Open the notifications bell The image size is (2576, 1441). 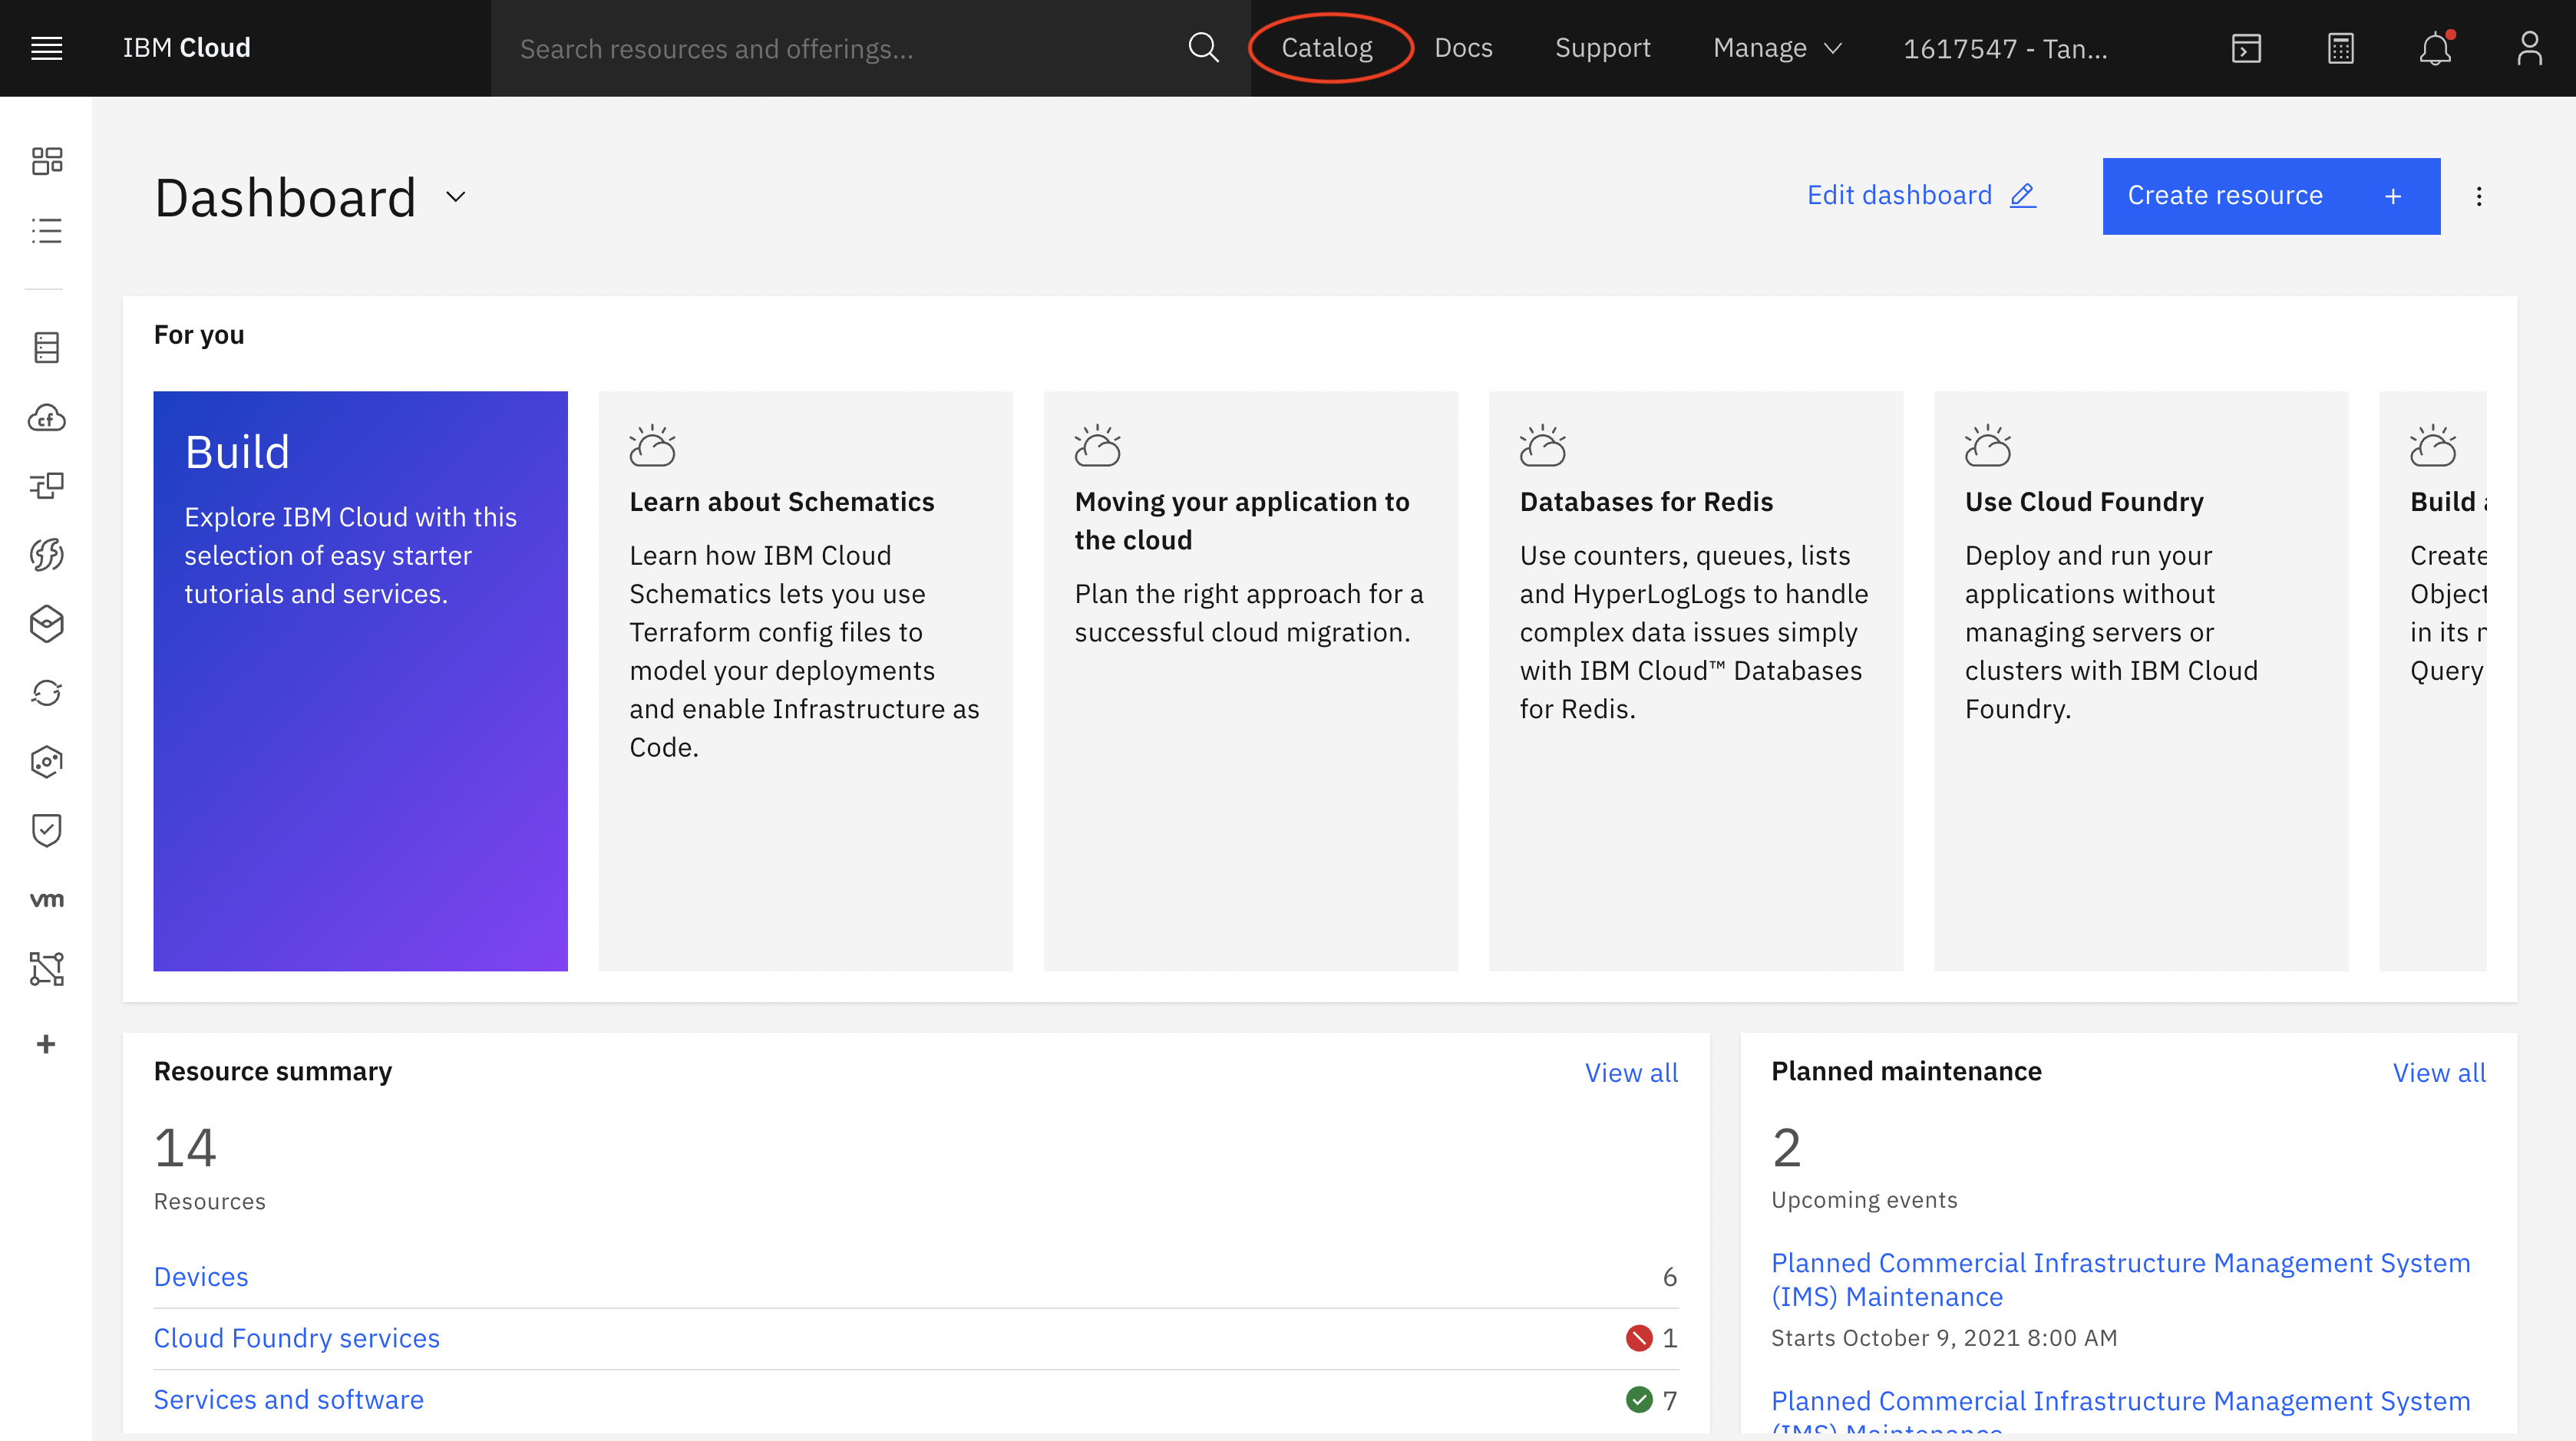[x=2435, y=48]
